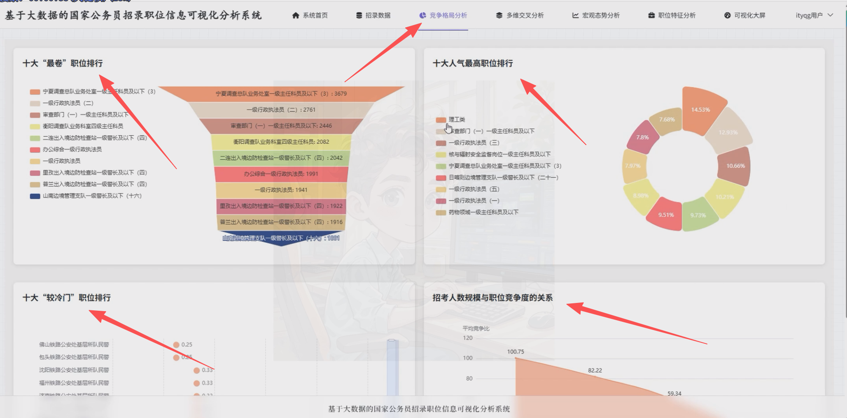Screen dimensions: 847x418
Task: Click the 十大“最卷”职位排行 card title
Action: point(63,63)
